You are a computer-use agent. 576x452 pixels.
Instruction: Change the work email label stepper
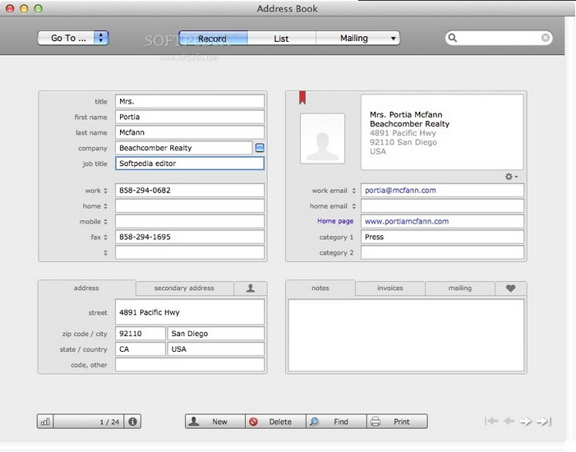point(354,191)
